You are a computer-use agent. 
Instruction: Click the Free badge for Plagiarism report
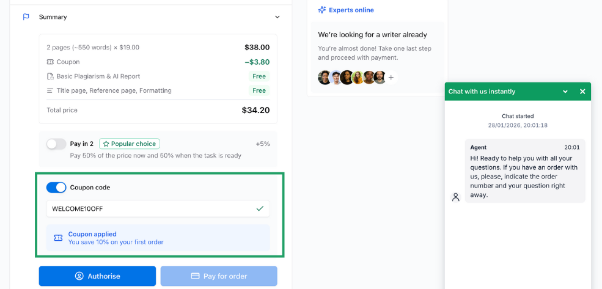259,76
